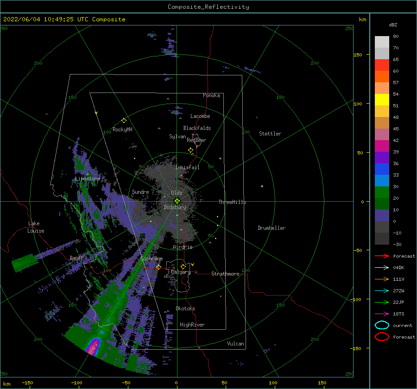The width and height of the screenshot is (417, 389).
Task: Click the Lacombe label
Action: pos(200,116)
